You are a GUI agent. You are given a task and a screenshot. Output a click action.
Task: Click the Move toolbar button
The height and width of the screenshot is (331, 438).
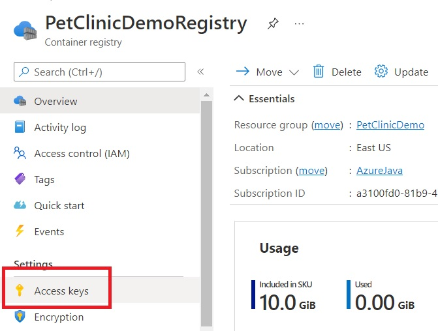[268, 72]
